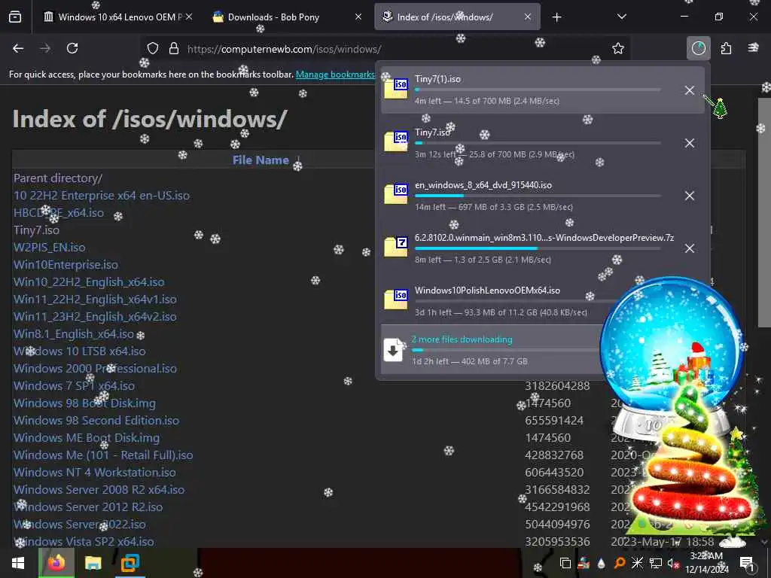Click the more downloads arrow icon
Image resolution: width=771 pixels, height=578 pixels.
click(x=393, y=350)
